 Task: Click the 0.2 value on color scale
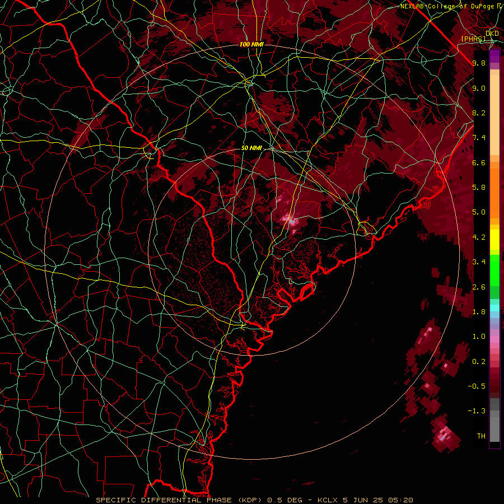[x=479, y=362]
